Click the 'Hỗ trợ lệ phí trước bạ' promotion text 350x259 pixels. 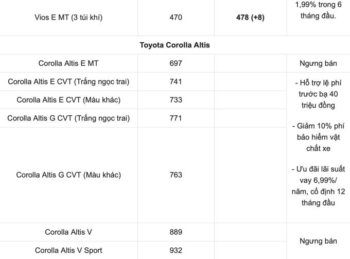coord(318,94)
